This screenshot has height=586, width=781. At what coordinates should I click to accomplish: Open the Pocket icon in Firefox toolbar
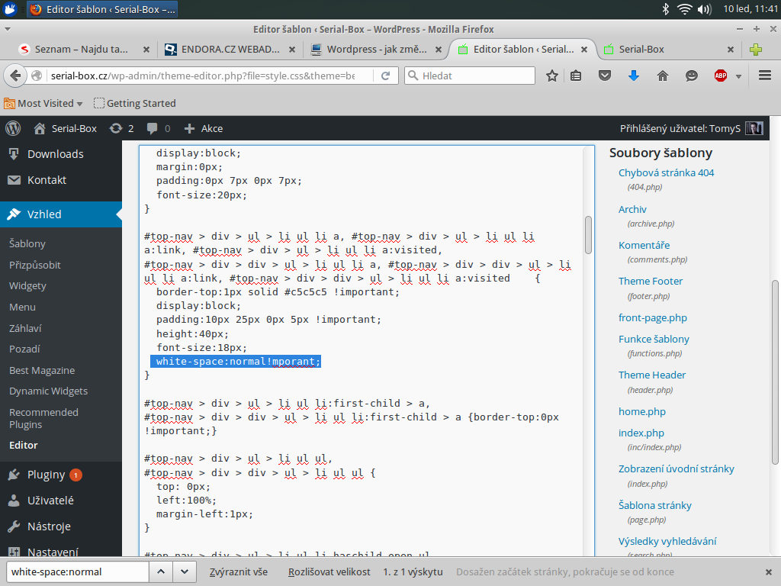605,76
